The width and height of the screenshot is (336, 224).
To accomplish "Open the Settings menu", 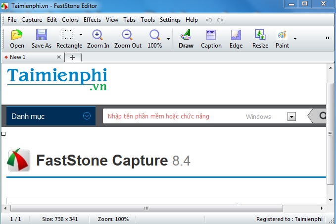I will point(170,20).
